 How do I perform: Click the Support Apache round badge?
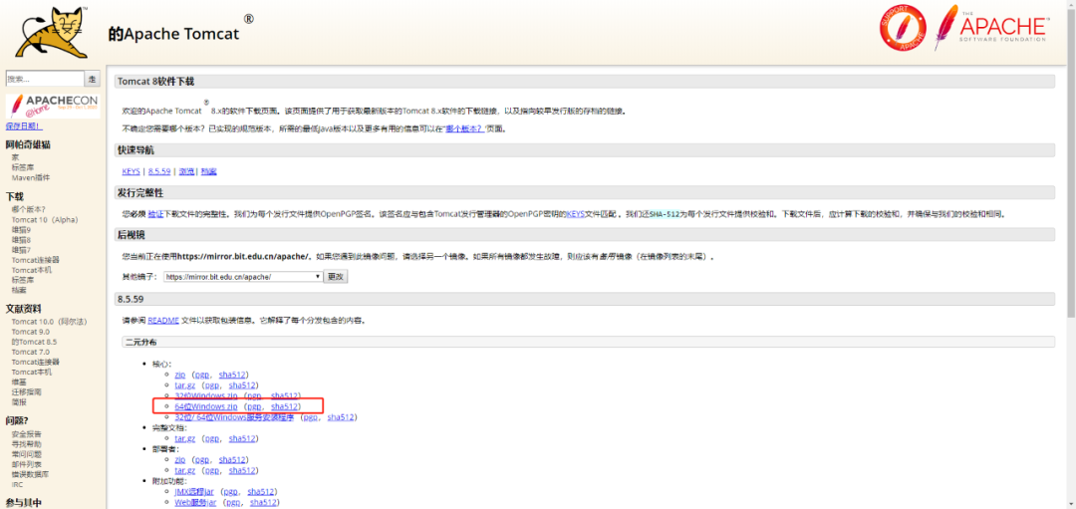click(x=903, y=28)
